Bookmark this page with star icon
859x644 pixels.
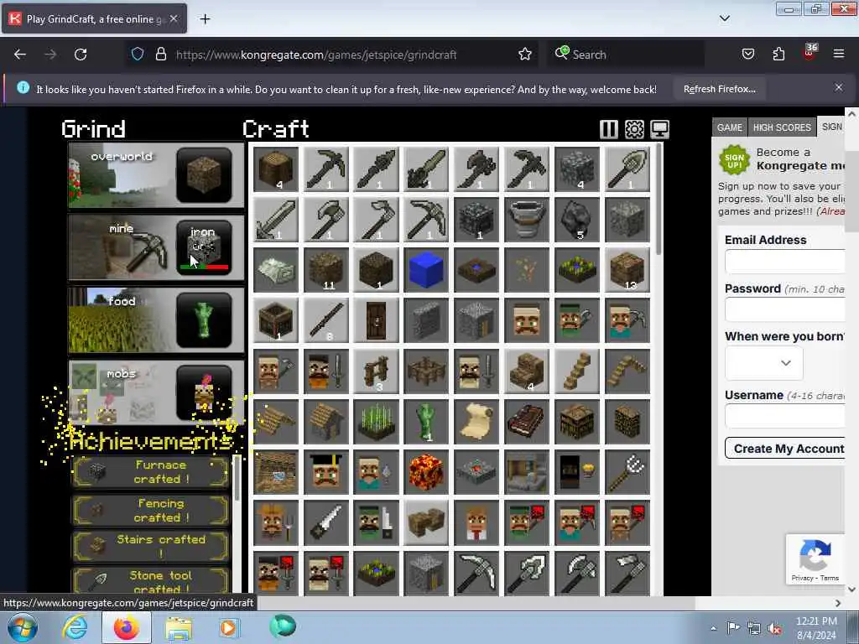point(525,55)
